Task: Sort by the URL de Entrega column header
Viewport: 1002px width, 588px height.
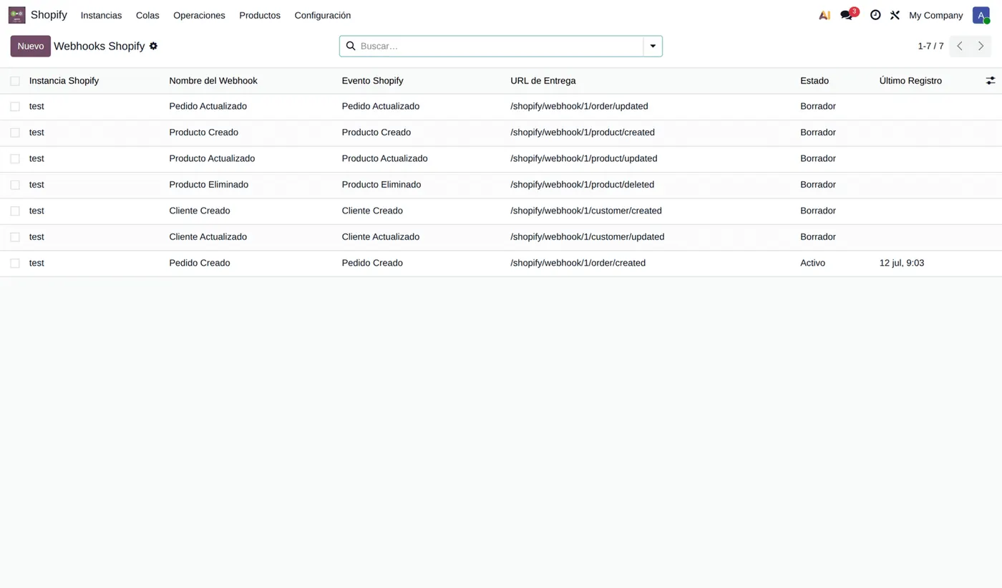Action: point(543,81)
